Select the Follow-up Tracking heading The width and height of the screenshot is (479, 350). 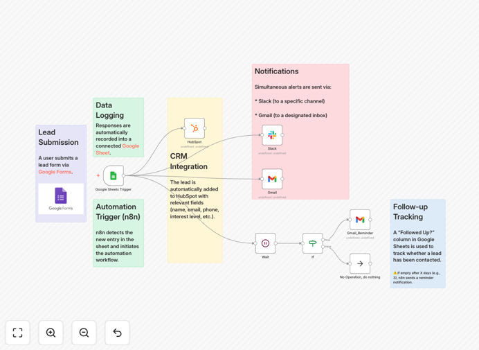[x=410, y=211]
